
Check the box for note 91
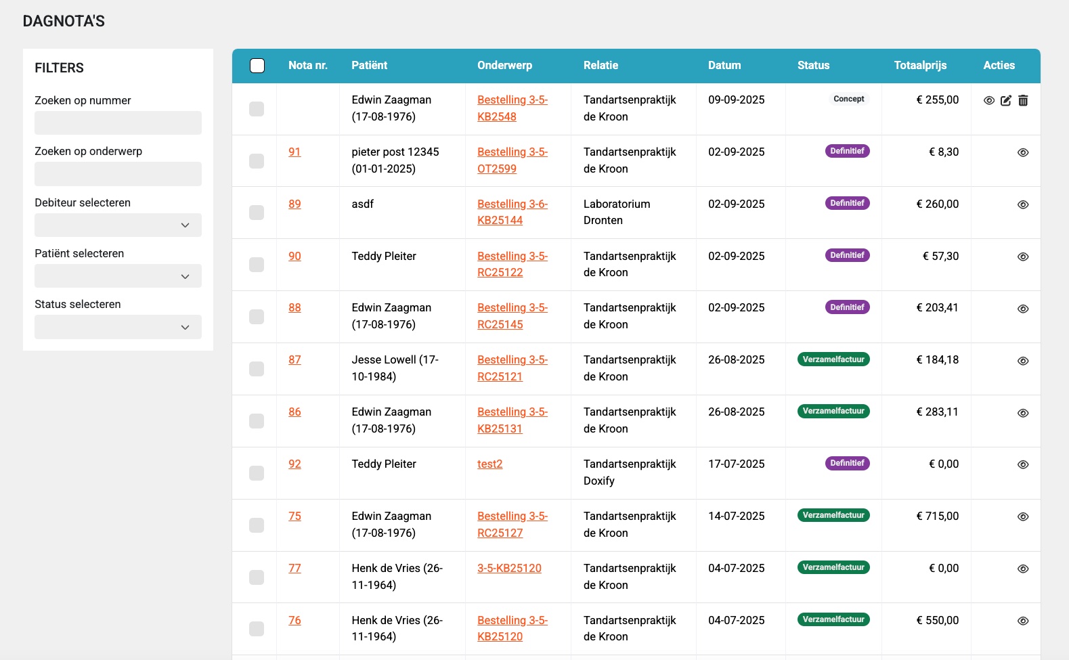257,161
